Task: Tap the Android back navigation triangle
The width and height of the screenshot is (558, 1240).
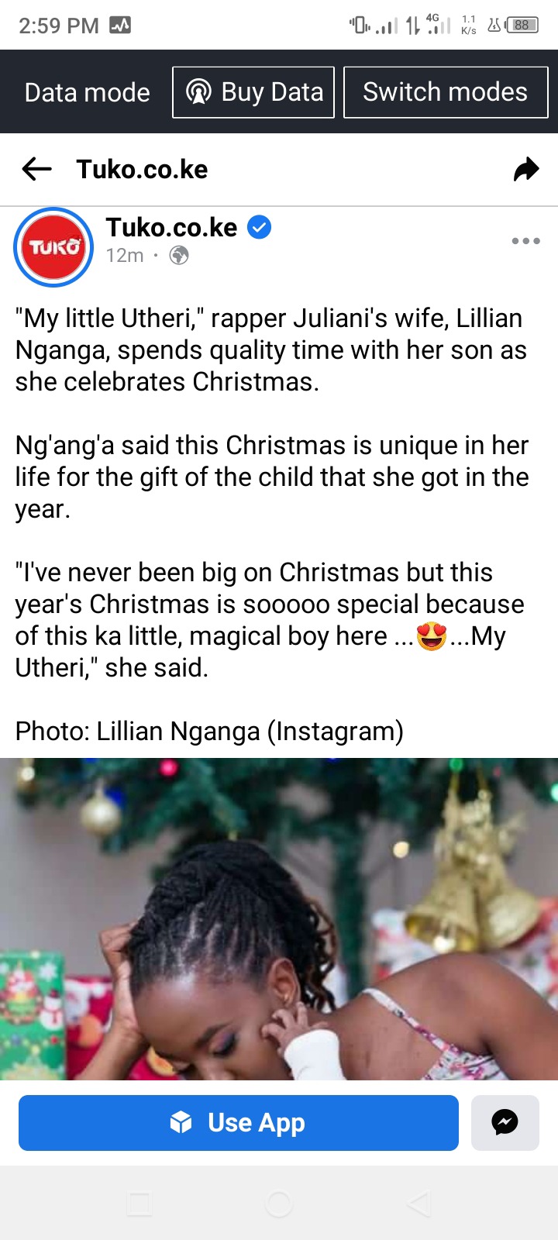Action: point(418,1204)
